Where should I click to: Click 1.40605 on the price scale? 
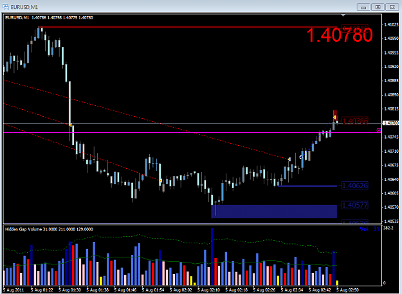coord(391,193)
